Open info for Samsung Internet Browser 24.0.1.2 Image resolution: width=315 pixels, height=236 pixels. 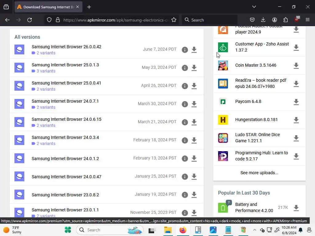[185, 158]
